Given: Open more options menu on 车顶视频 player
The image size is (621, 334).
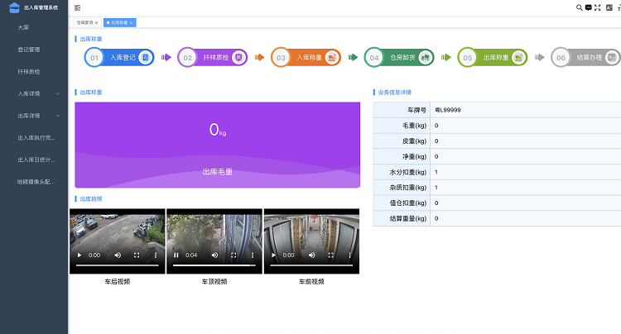Looking at the screenshot, I should pyautogui.click(x=253, y=255).
